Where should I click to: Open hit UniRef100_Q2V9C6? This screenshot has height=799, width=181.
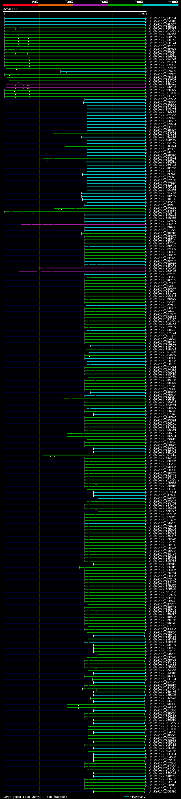162,105
